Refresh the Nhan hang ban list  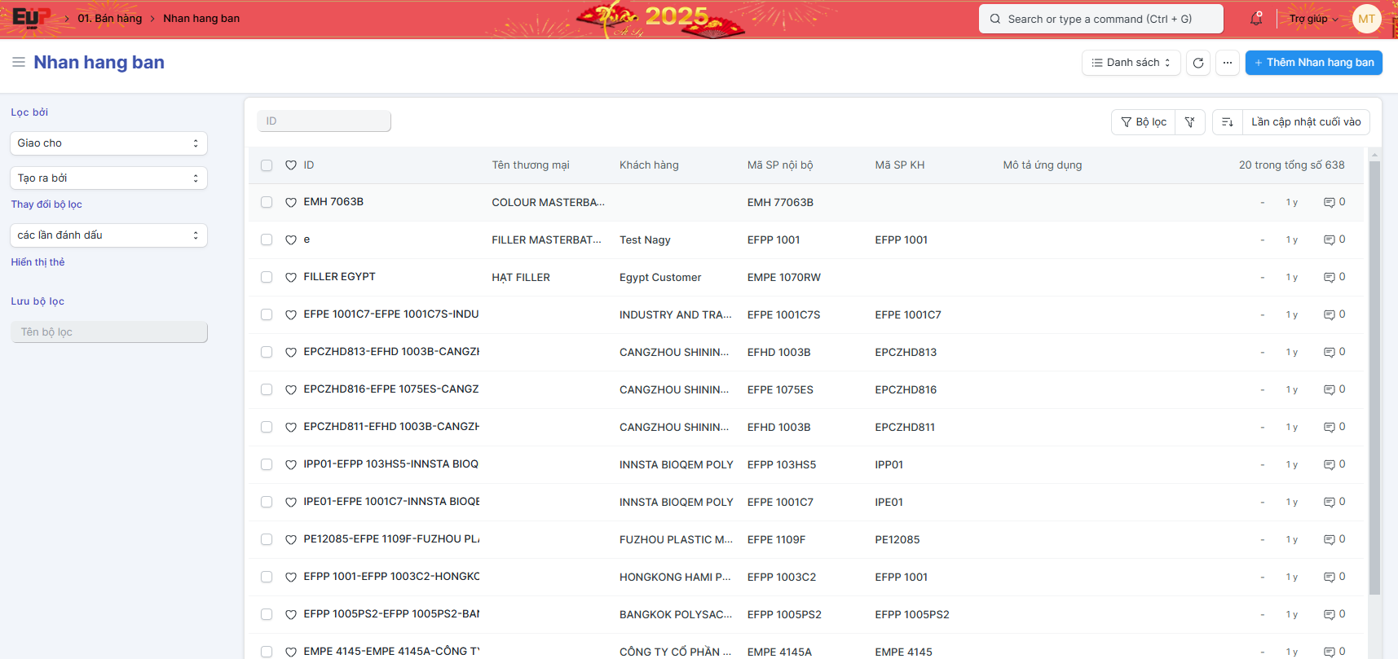coord(1197,63)
